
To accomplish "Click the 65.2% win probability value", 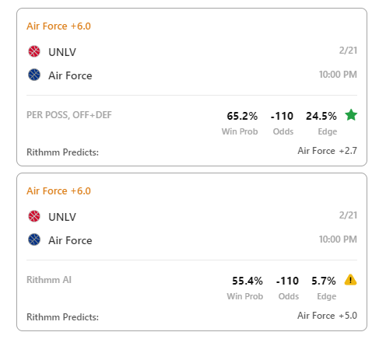I will [x=242, y=116].
